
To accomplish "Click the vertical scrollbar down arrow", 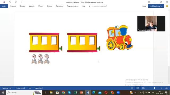I will click(169, 85).
